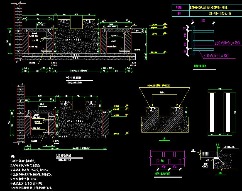Select note 7, the last notes line
This screenshot has width=242, height=191.
[31, 188]
